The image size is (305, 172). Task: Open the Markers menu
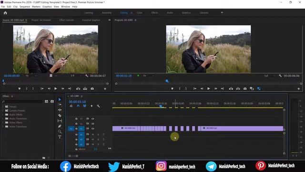coord(36,7)
